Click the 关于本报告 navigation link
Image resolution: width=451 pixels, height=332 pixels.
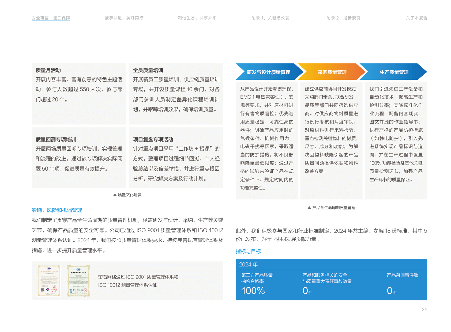pyautogui.click(x=416, y=18)
